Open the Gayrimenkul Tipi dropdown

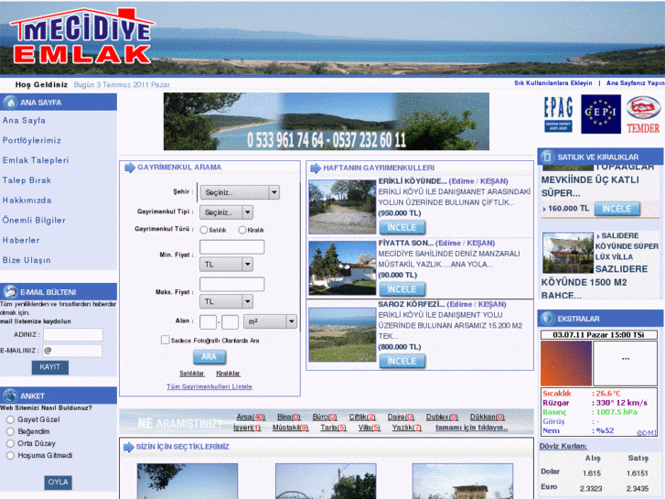pos(226,212)
